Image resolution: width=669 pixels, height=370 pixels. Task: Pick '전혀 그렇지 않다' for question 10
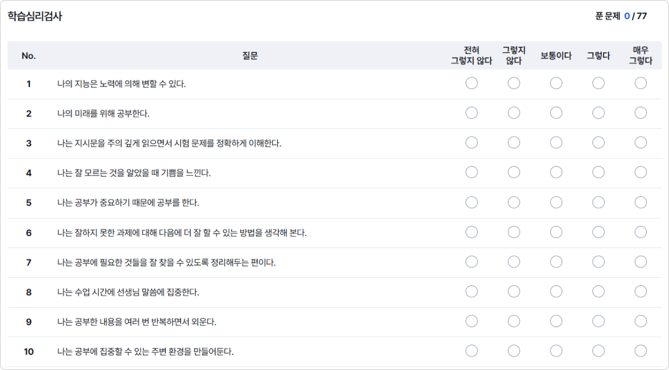click(x=472, y=351)
